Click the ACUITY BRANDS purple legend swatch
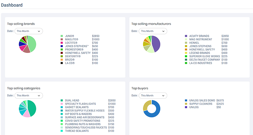253x135 pixels. pos(186,36)
